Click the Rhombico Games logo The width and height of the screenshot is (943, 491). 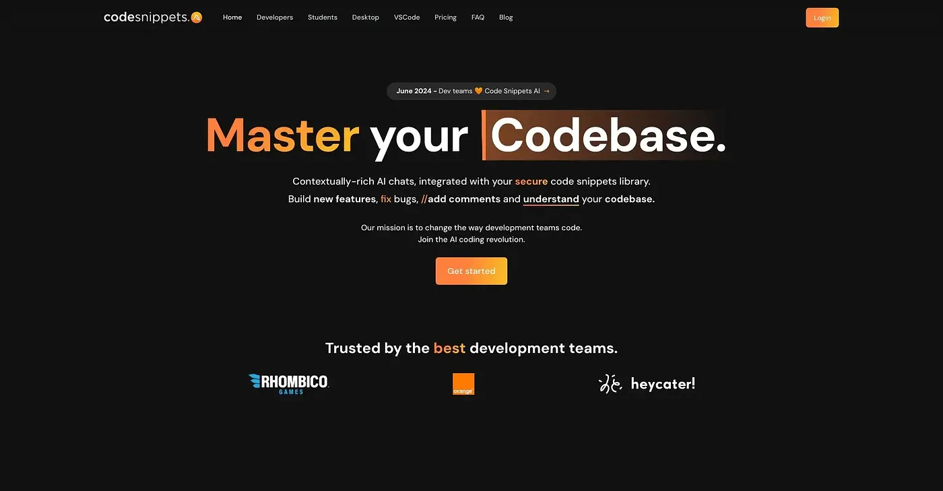click(288, 384)
